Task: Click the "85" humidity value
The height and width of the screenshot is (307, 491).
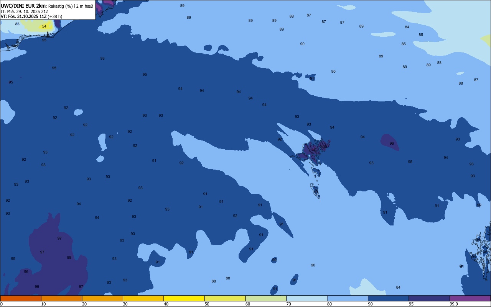Action: (x=421, y=35)
